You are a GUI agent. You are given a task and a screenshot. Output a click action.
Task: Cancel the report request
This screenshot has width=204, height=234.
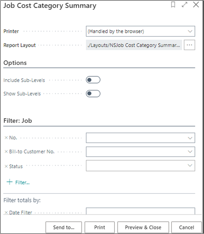(186, 227)
